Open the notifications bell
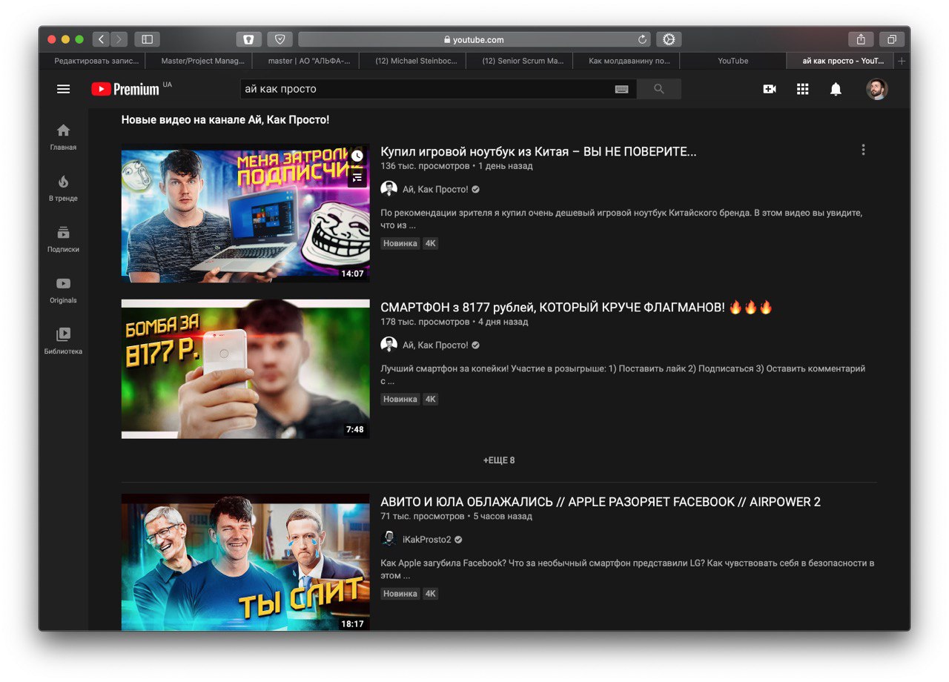 [836, 89]
